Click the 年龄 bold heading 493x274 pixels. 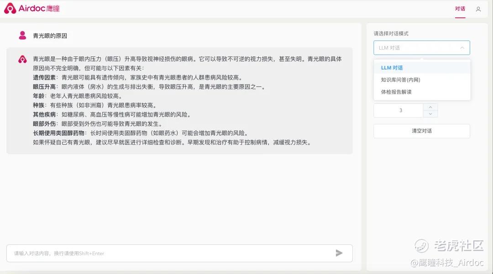coord(39,96)
